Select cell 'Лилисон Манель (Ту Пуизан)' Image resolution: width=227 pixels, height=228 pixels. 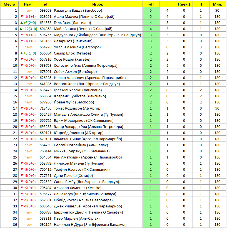(98, 163)
